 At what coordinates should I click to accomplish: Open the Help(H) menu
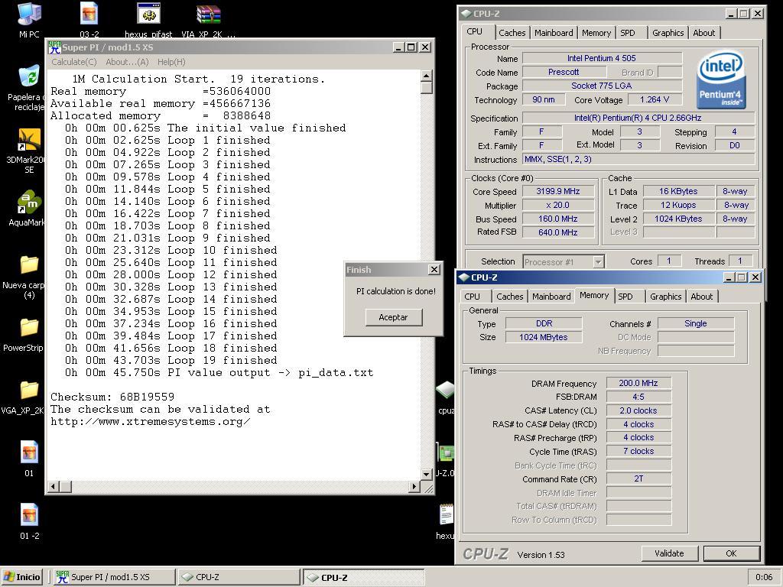tap(171, 62)
